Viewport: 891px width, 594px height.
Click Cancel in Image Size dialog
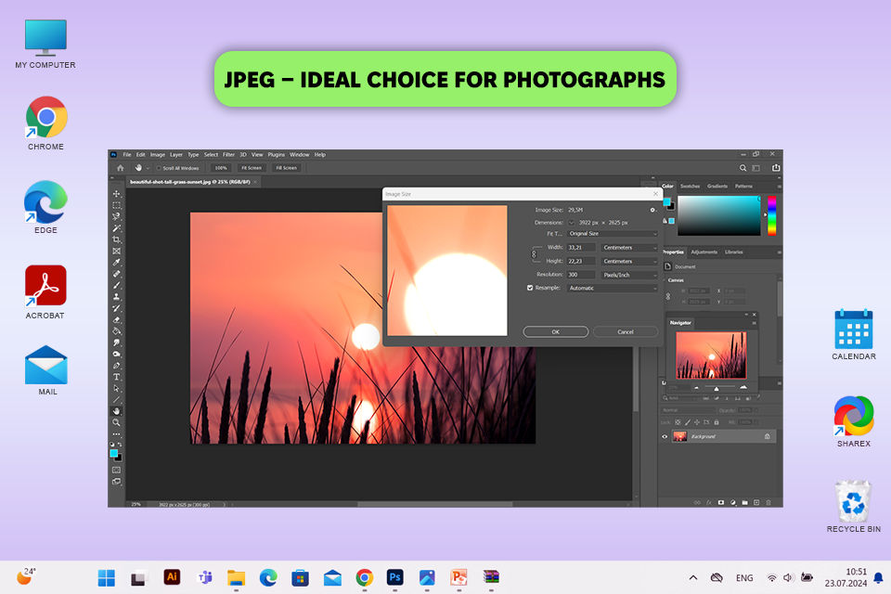[x=625, y=331]
